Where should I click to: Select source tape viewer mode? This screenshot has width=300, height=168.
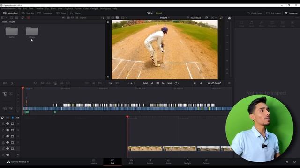point(112,18)
